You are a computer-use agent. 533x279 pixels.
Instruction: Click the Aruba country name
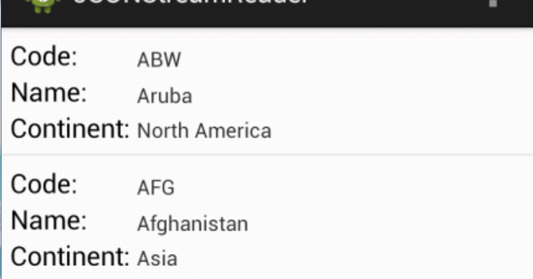165,96
